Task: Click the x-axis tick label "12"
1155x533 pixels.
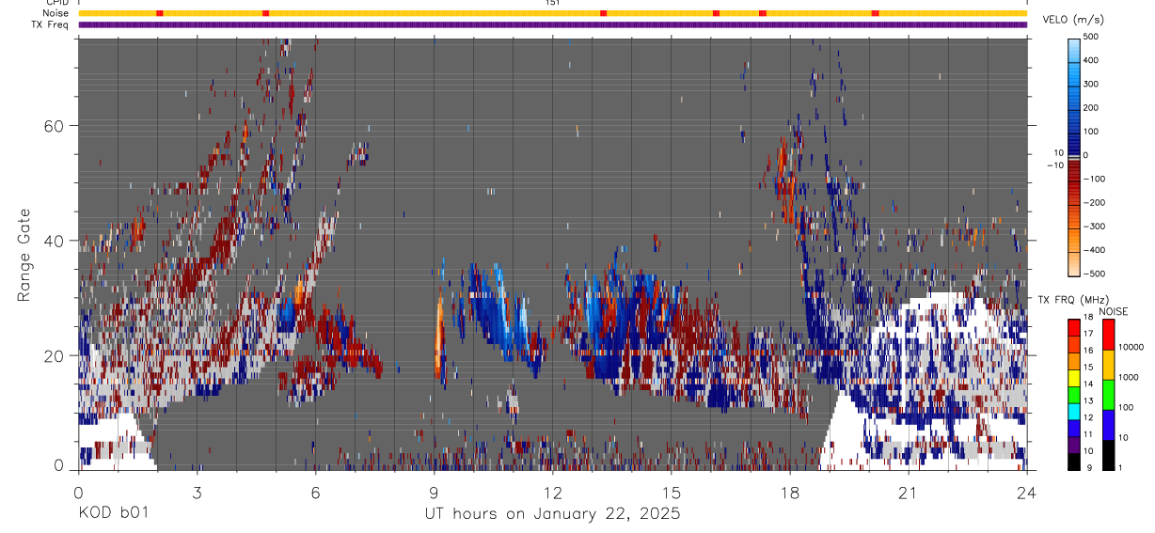Action: click(552, 493)
